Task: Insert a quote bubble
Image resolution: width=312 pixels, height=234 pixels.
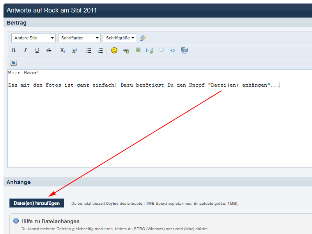Action: [161, 50]
